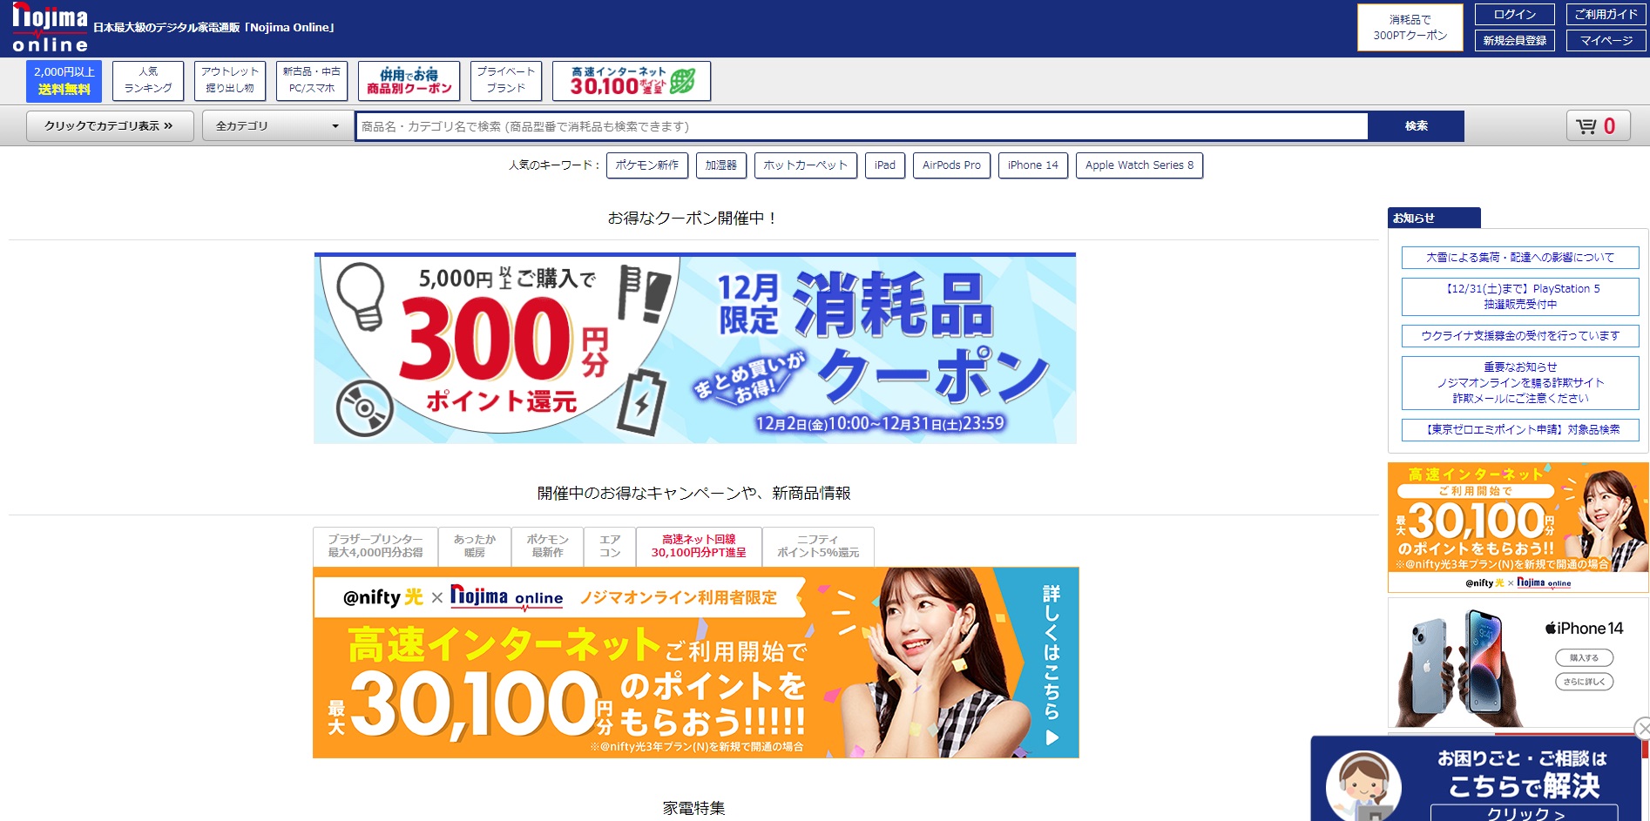This screenshot has width=1650, height=821.
Task: Switch to 高速ネット回線 30,100円分PT進呈 tab
Action: tap(699, 547)
